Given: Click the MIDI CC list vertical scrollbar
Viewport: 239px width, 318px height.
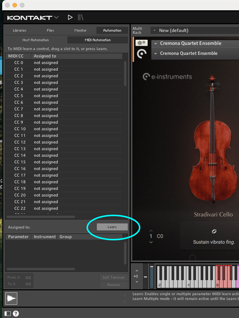Looking at the screenshot, I should pos(125,74).
